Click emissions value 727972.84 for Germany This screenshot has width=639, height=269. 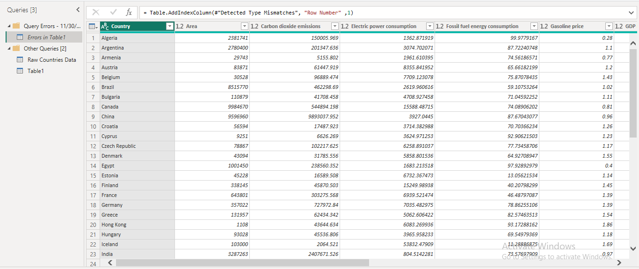pos(325,205)
